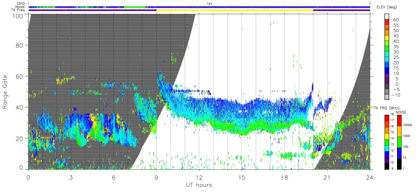416x192 pixels.
Task: Select the black TX FRQ swatch between 9 and 10
Action: tap(387, 166)
